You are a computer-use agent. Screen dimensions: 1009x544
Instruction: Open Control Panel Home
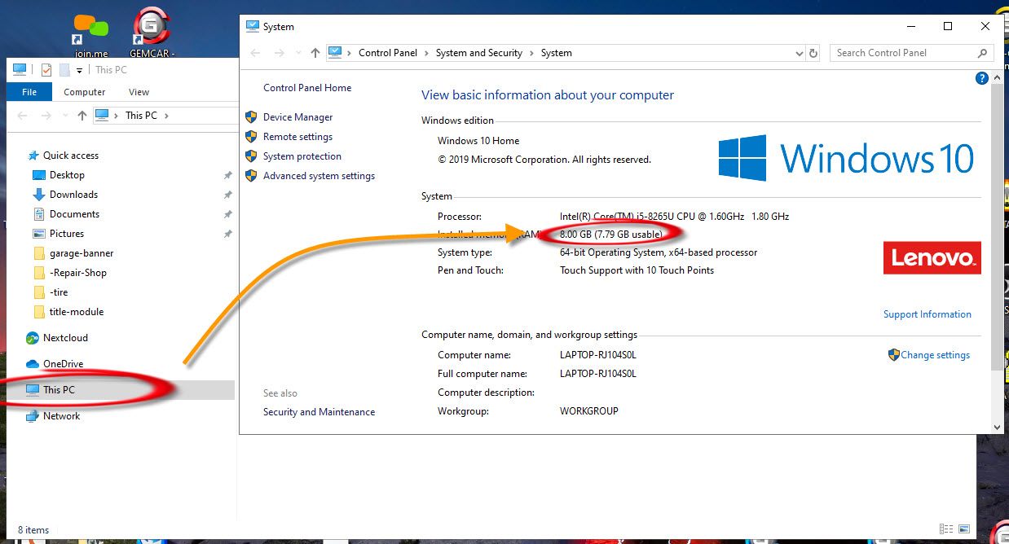[307, 88]
